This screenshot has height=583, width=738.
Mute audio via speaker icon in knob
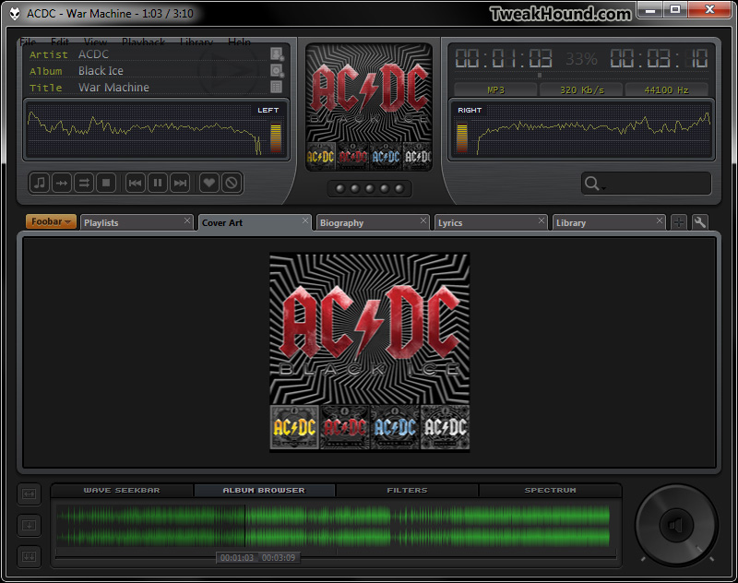[x=676, y=525]
